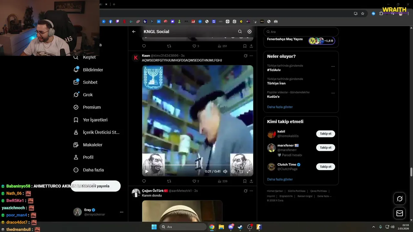Open Grok from sidebar
Image resolution: width=413 pixels, height=232 pixels.
pos(83,95)
